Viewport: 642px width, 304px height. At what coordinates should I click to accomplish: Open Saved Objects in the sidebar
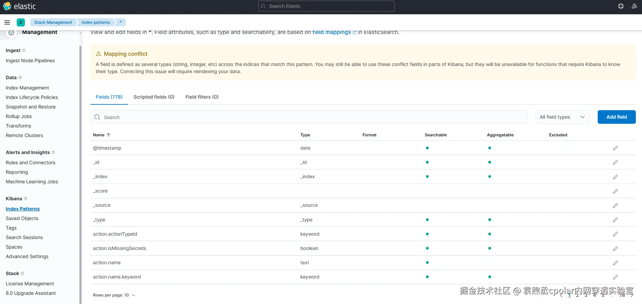point(22,218)
